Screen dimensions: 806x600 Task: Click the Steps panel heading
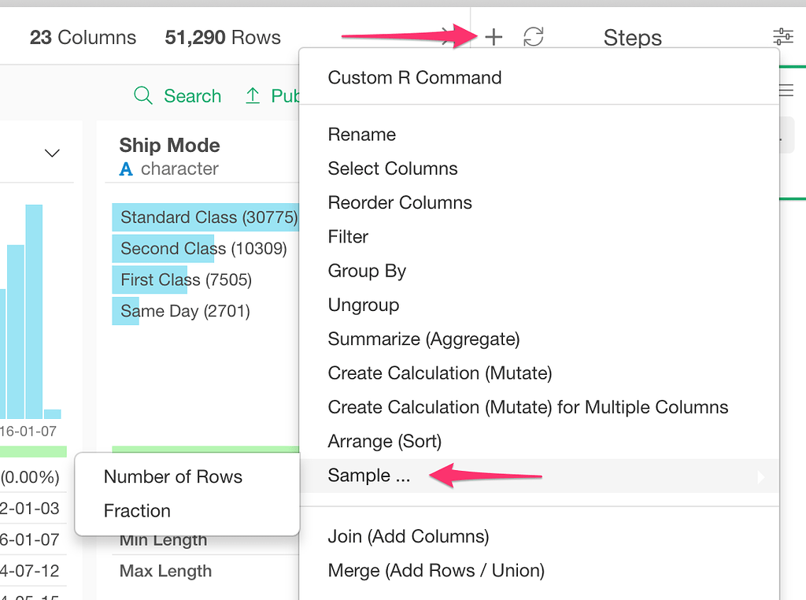point(632,37)
